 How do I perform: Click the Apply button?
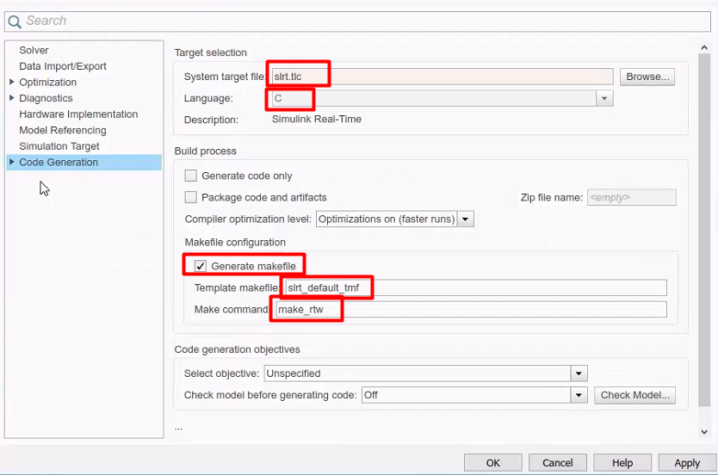[x=686, y=462]
